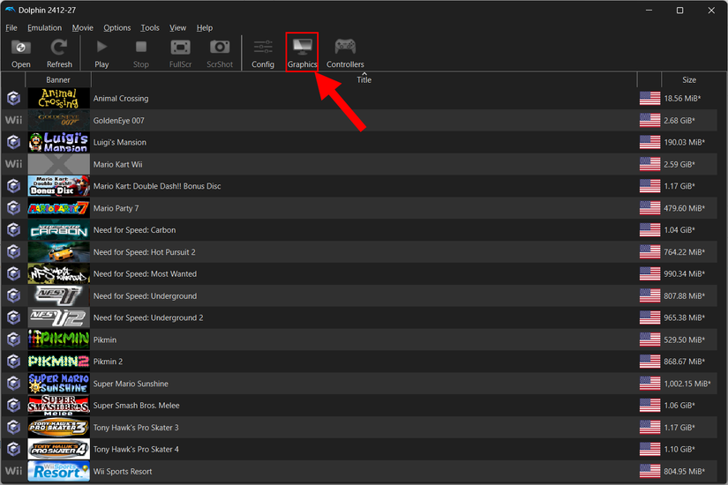Click the Mario Kart Wii title

118,164
